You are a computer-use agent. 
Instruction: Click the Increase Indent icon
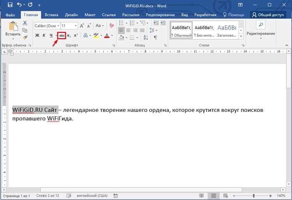tap(163, 23)
